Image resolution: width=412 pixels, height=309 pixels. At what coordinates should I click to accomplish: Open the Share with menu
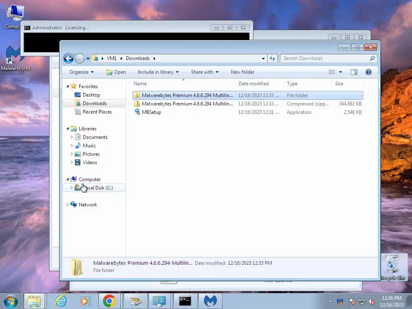(x=205, y=72)
